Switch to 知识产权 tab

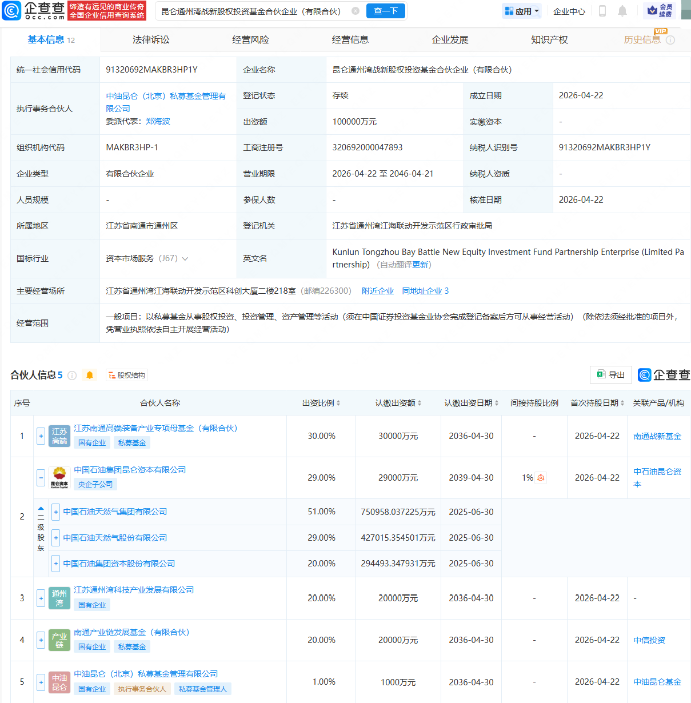click(x=549, y=40)
